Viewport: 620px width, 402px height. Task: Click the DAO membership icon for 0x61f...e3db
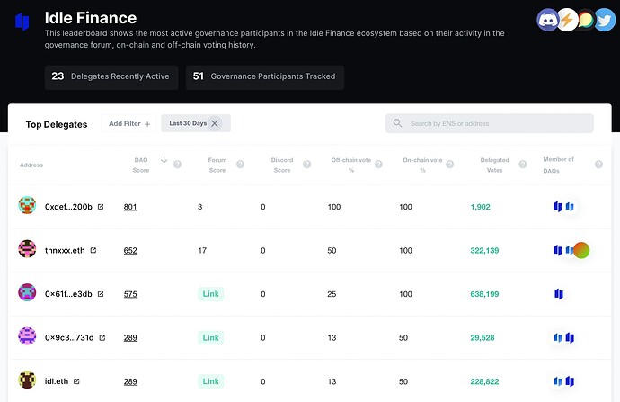[x=559, y=293]
